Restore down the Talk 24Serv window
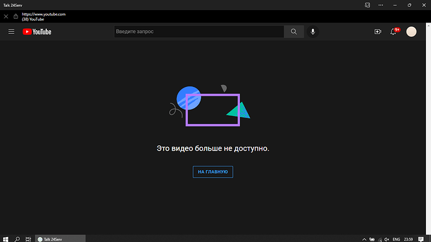This screenshot has height=242, width=431. (409, 5)
